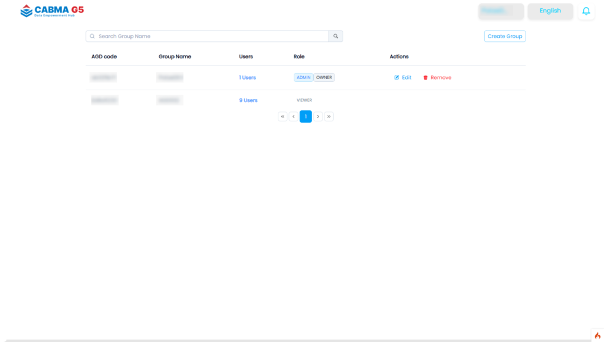Open the 1 Users link
Viewport: 604px width, 342px height.
[x=247, y=78]
